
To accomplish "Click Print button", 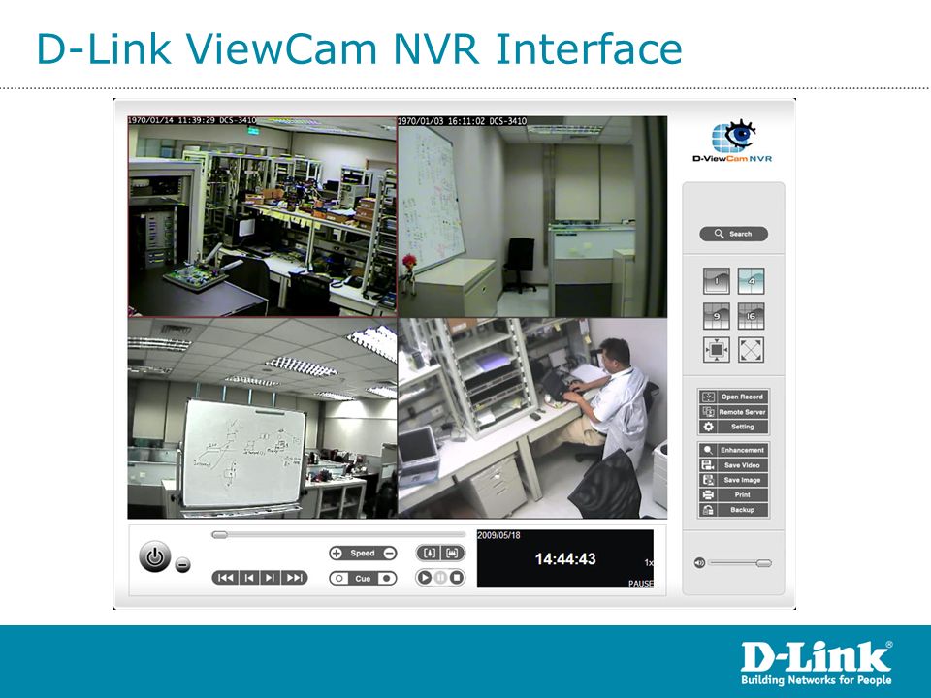I will coord(734,495).
